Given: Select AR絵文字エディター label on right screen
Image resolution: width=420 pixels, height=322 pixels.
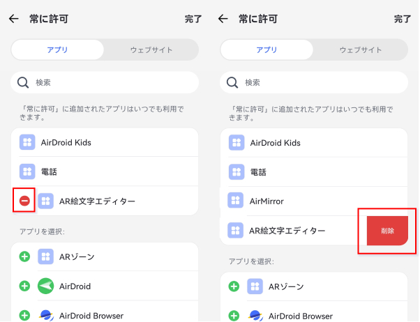Looking at the screenshot, I should (287, 231).
